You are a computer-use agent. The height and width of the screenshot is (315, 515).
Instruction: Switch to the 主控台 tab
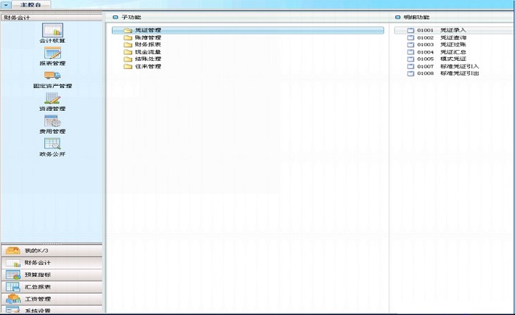tap(31, 4)
